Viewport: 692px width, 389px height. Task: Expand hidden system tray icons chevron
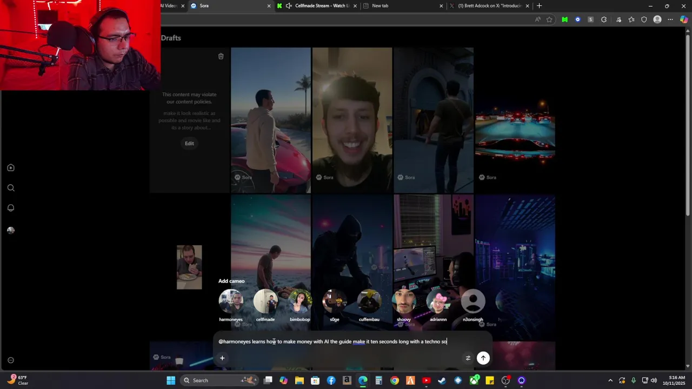click(x=610, y=380)
